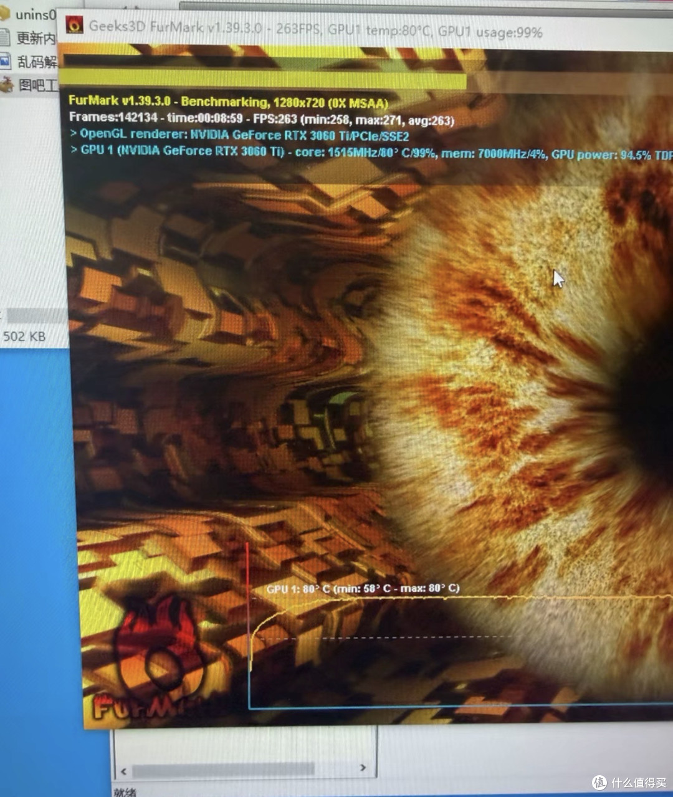Click the 'unins0' file name in file list
This screenshot has height=797, width=673.
(36, 14)
